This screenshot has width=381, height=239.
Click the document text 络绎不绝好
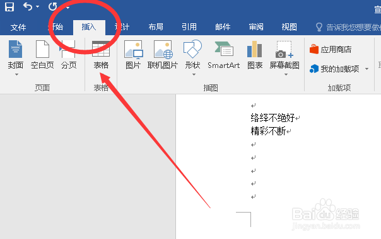click(x=273, y=118)
